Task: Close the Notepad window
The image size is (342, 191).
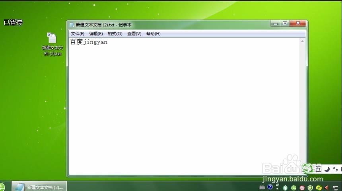Action: (298, 23)
